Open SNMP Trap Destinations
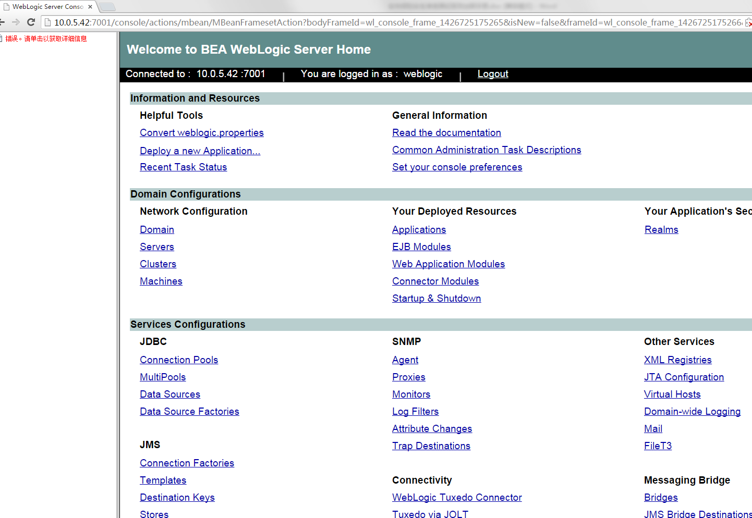Viewport: 752px width, 518px height. point(431,446)
